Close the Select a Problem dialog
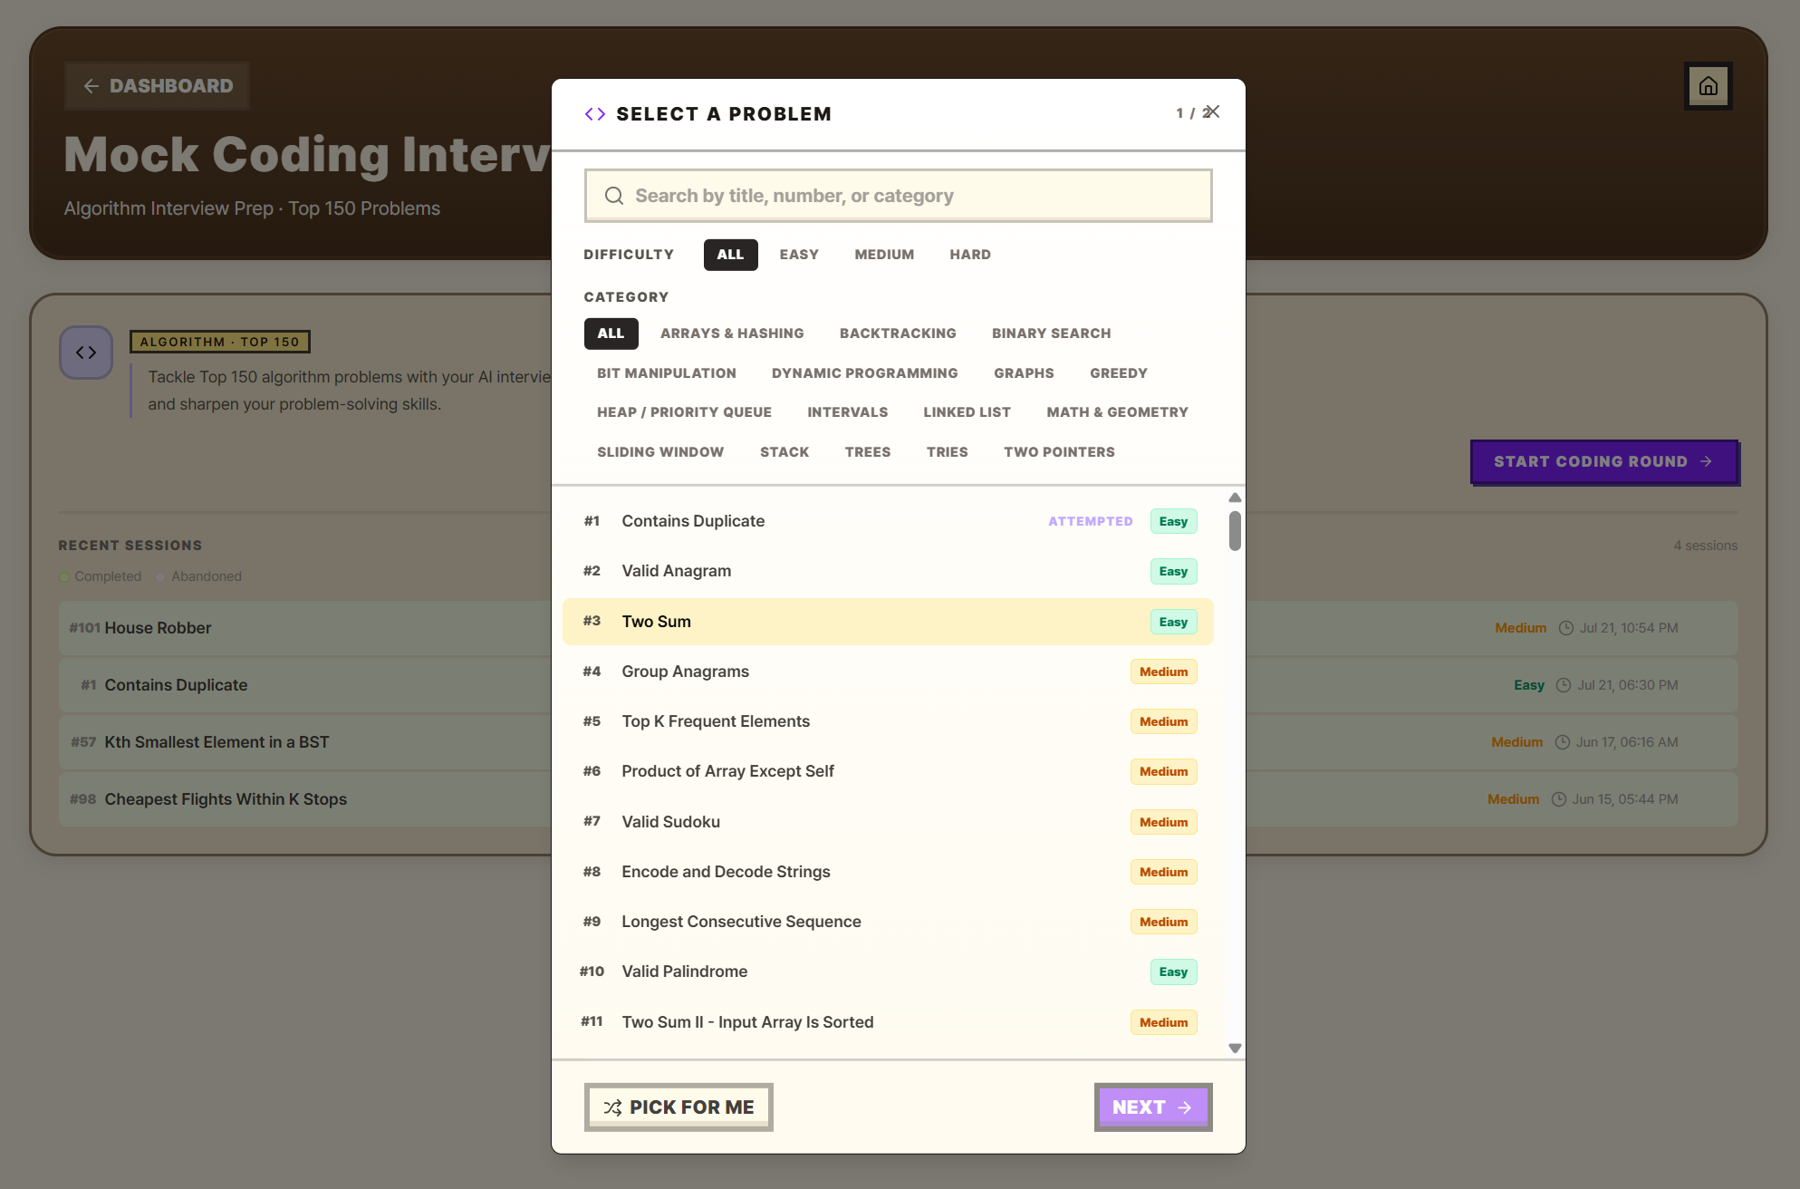Image resolution: width=1800 pixels, height=1189 pixels. pos(1213,111)
